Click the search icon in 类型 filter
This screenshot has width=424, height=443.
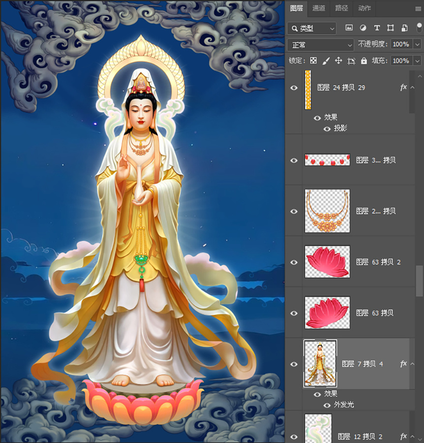pyautogui.click(x=295, y=29)
